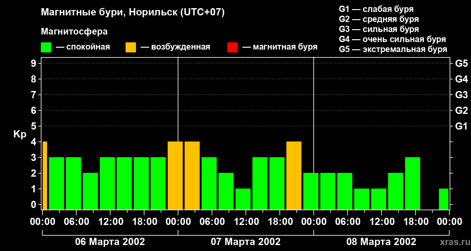Click the only Kp 1 bar on 07 Марта
Screen dimensions: 471x251
click(x=243, y=199)
